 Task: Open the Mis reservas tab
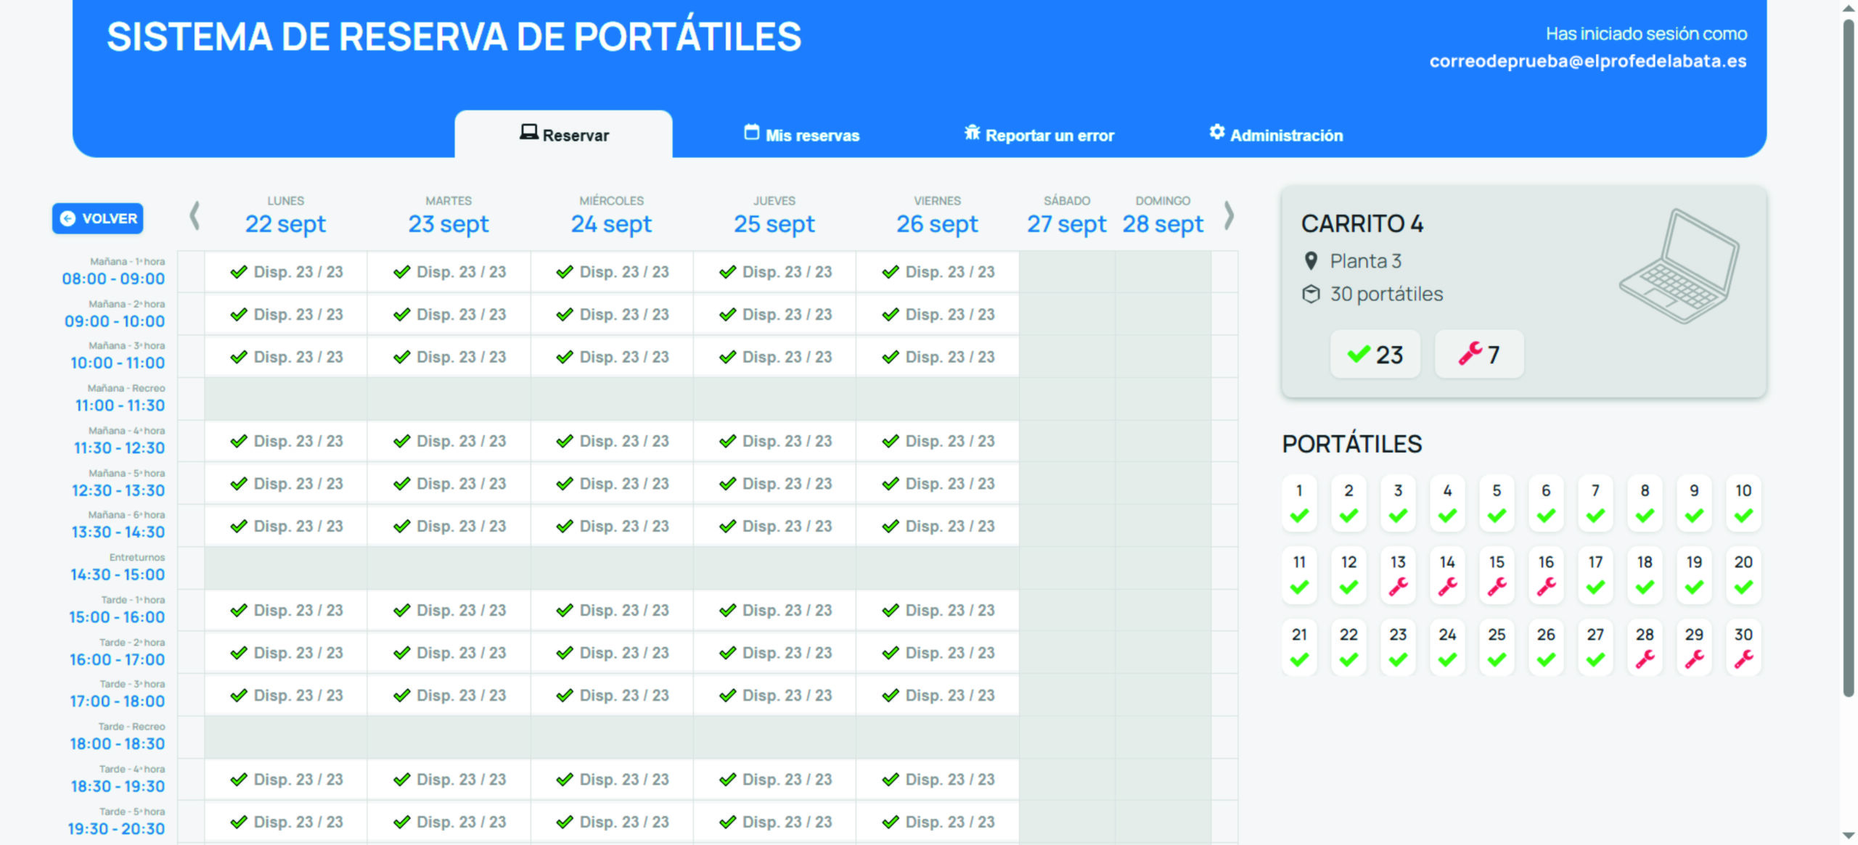point(801,135)
